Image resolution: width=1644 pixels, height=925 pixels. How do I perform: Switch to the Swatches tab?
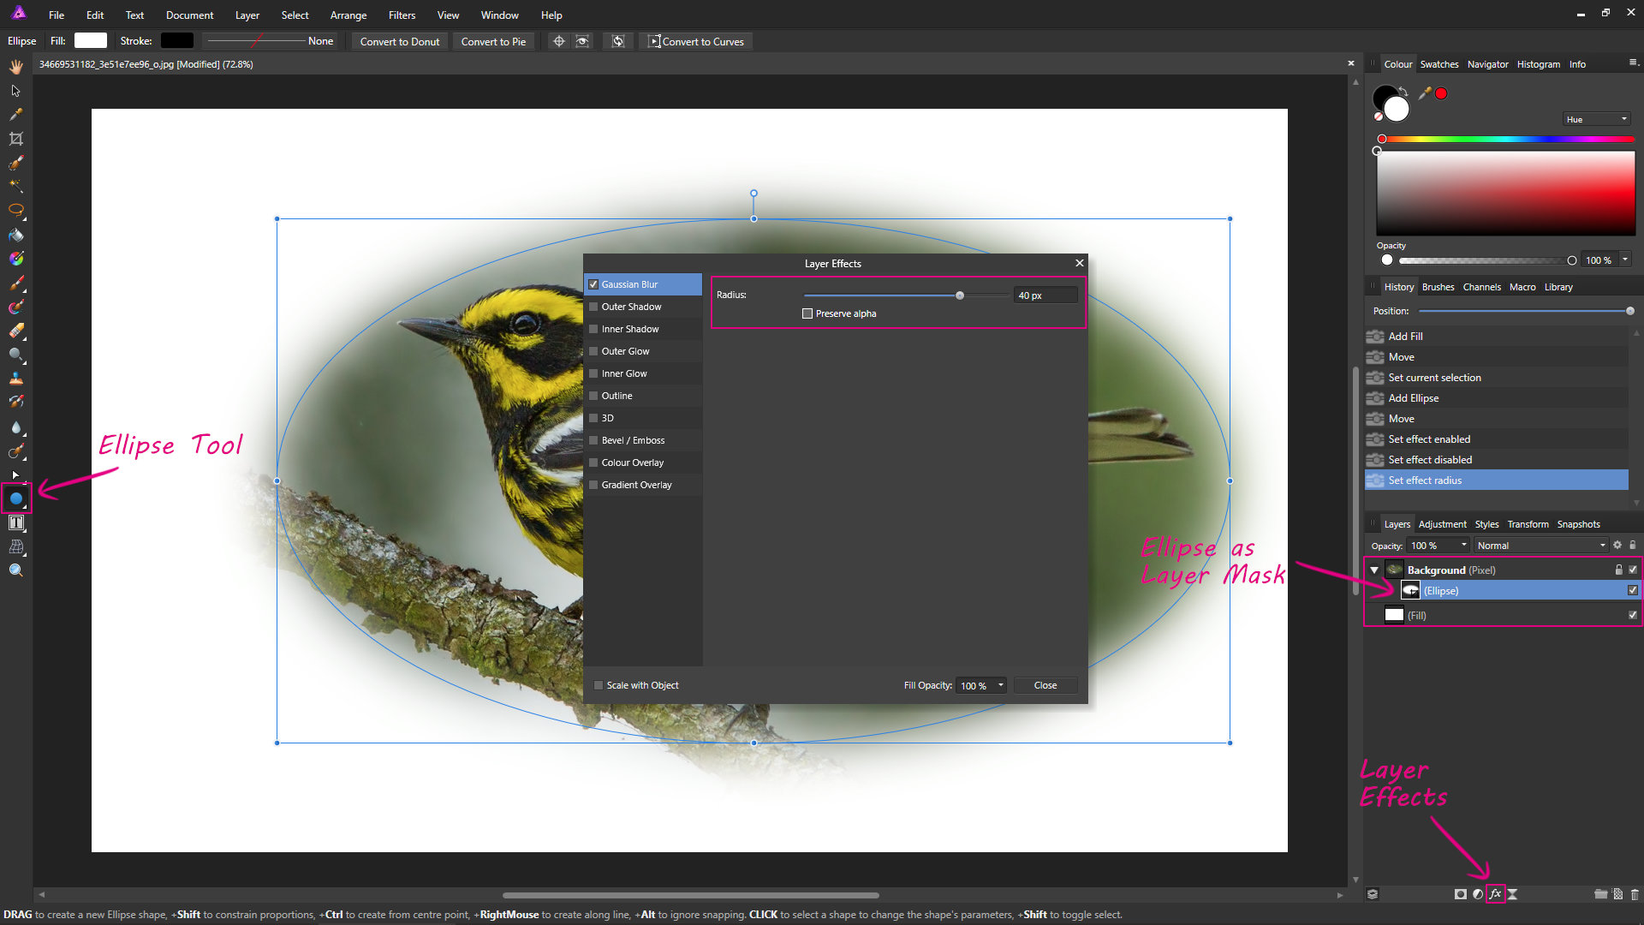point(1439,64)
